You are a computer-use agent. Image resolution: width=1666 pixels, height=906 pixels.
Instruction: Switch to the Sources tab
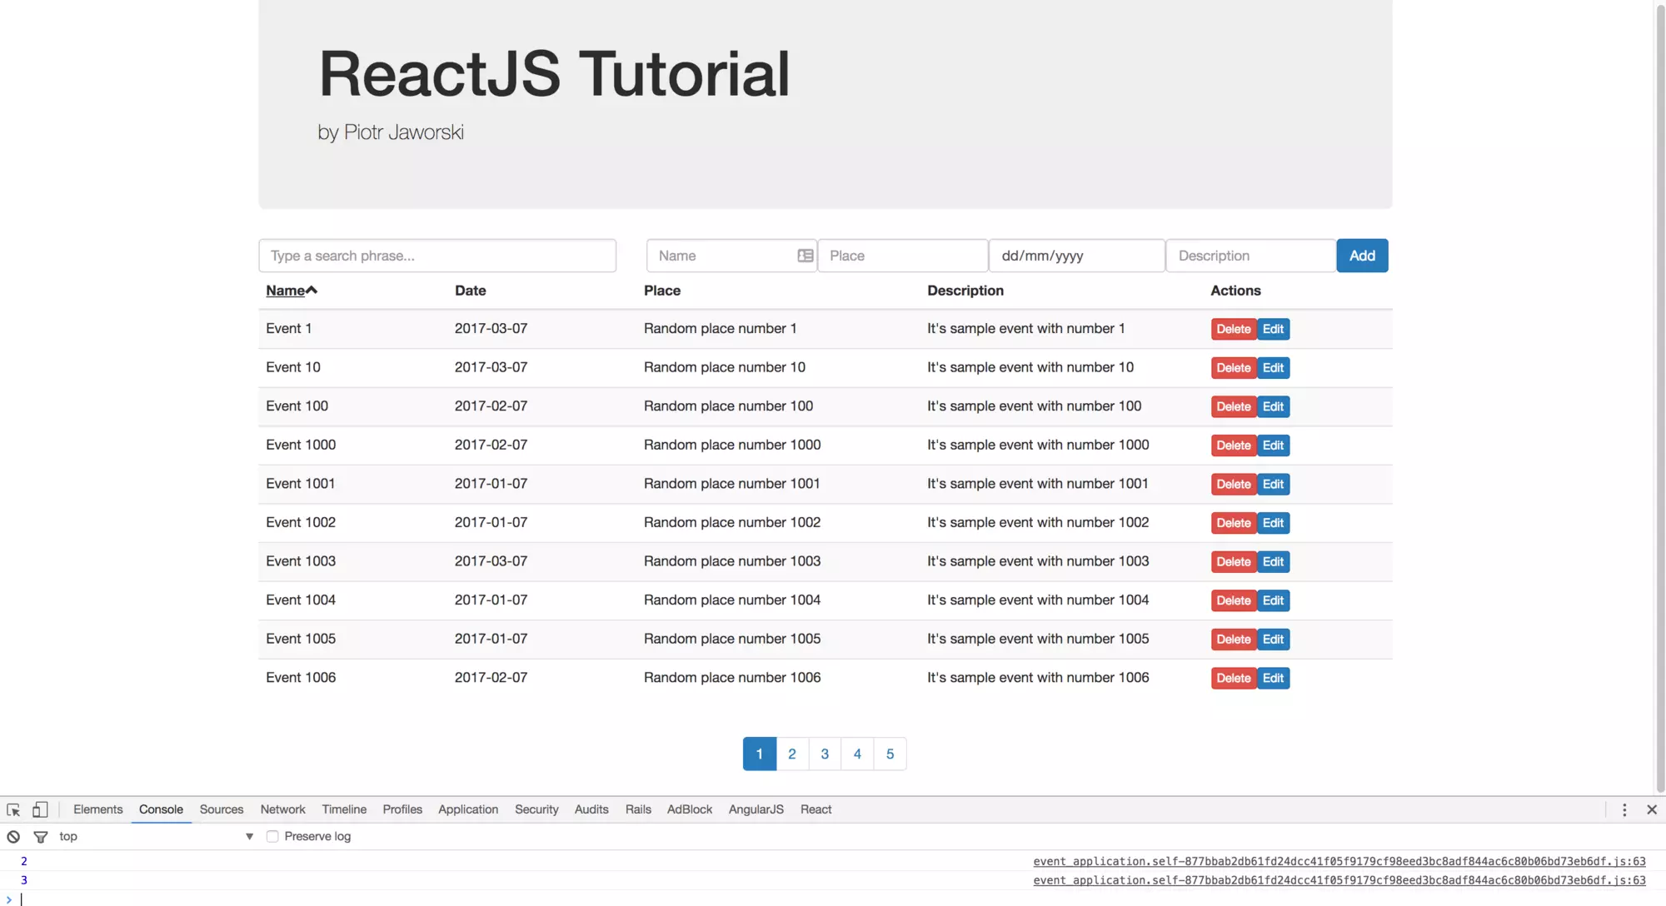click(222, 809)
